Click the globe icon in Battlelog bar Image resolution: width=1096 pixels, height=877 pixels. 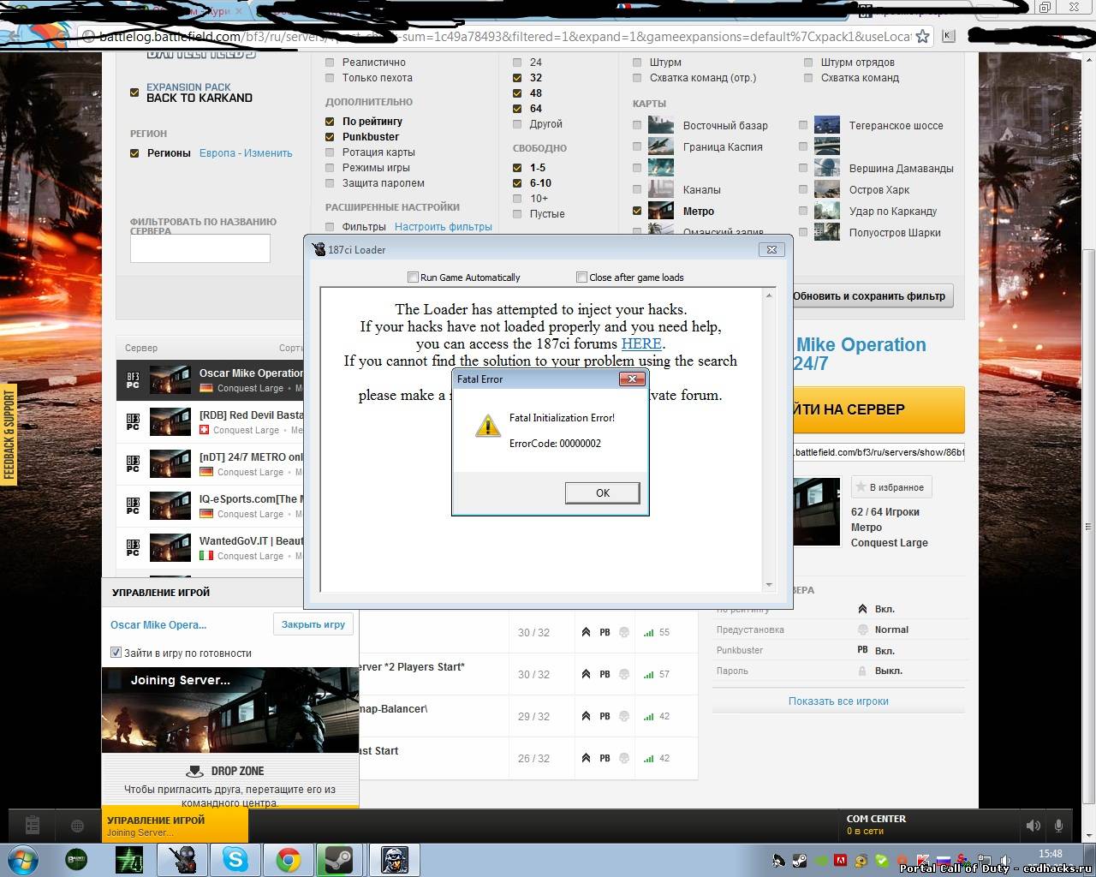tap(77, 826)
